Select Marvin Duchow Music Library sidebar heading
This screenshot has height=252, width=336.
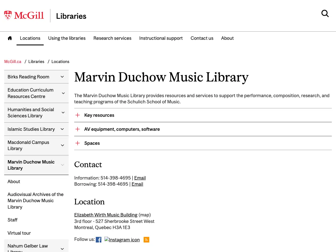click(x=31, y=165)
